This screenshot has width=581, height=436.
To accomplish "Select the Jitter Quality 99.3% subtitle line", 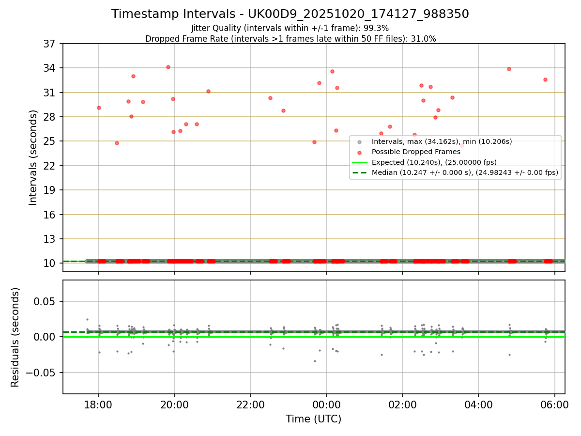I will [x=290, y=29].
